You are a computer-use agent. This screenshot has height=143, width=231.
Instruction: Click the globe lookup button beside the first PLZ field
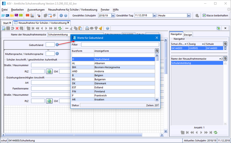point(49,71)
